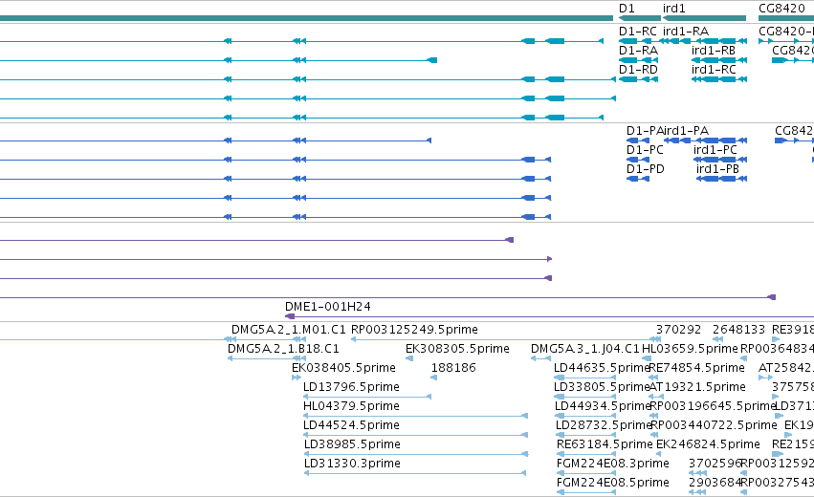Select transcript D1-RA
This screenshot has height=497, width=814.
point(638,51)
